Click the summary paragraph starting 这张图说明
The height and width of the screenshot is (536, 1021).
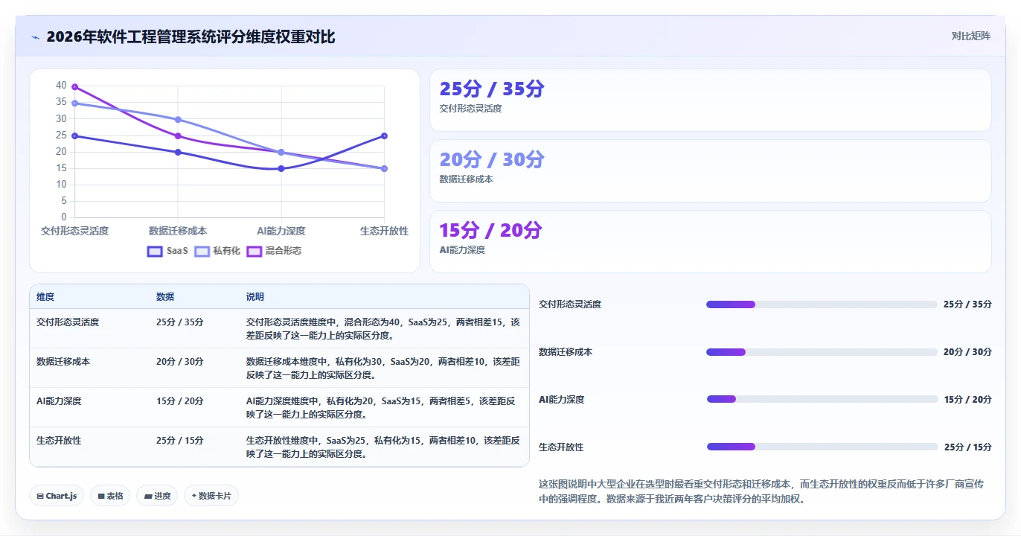[x=761, y=491]
